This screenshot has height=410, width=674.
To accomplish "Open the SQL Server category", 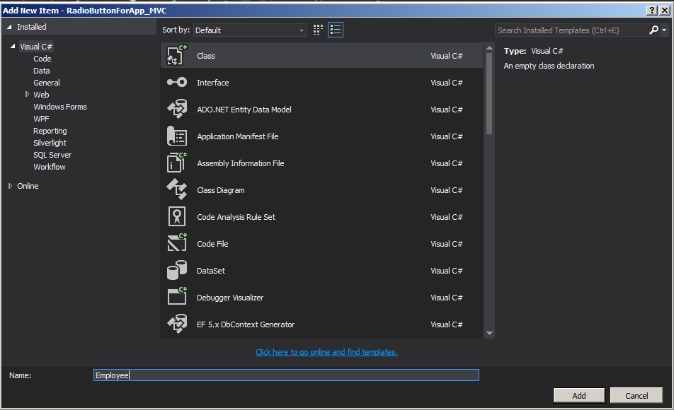I will click(52, 155).
